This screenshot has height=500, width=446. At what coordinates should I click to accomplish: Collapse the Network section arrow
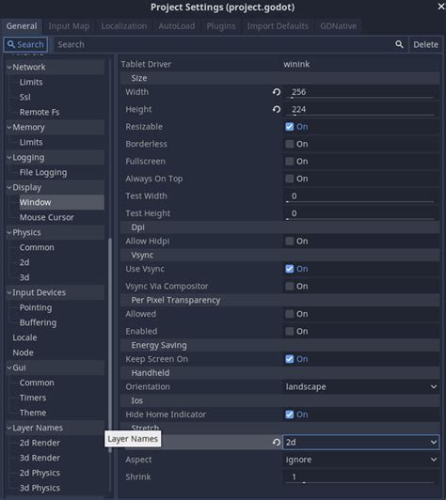click(x=9, y=67)
